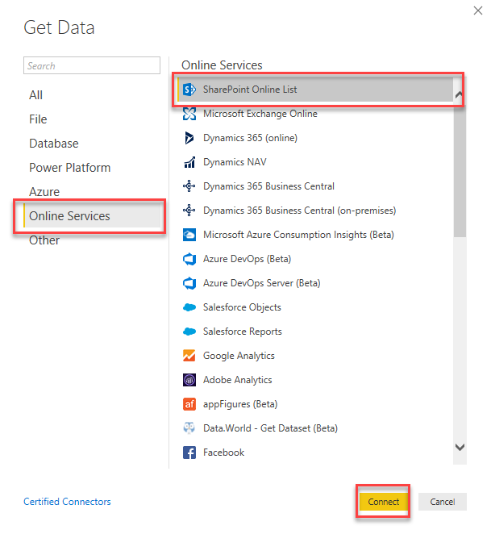Screen dimensions: 491x534
Task: Click the scrollbar down arrow
Action: pos(460,447)
